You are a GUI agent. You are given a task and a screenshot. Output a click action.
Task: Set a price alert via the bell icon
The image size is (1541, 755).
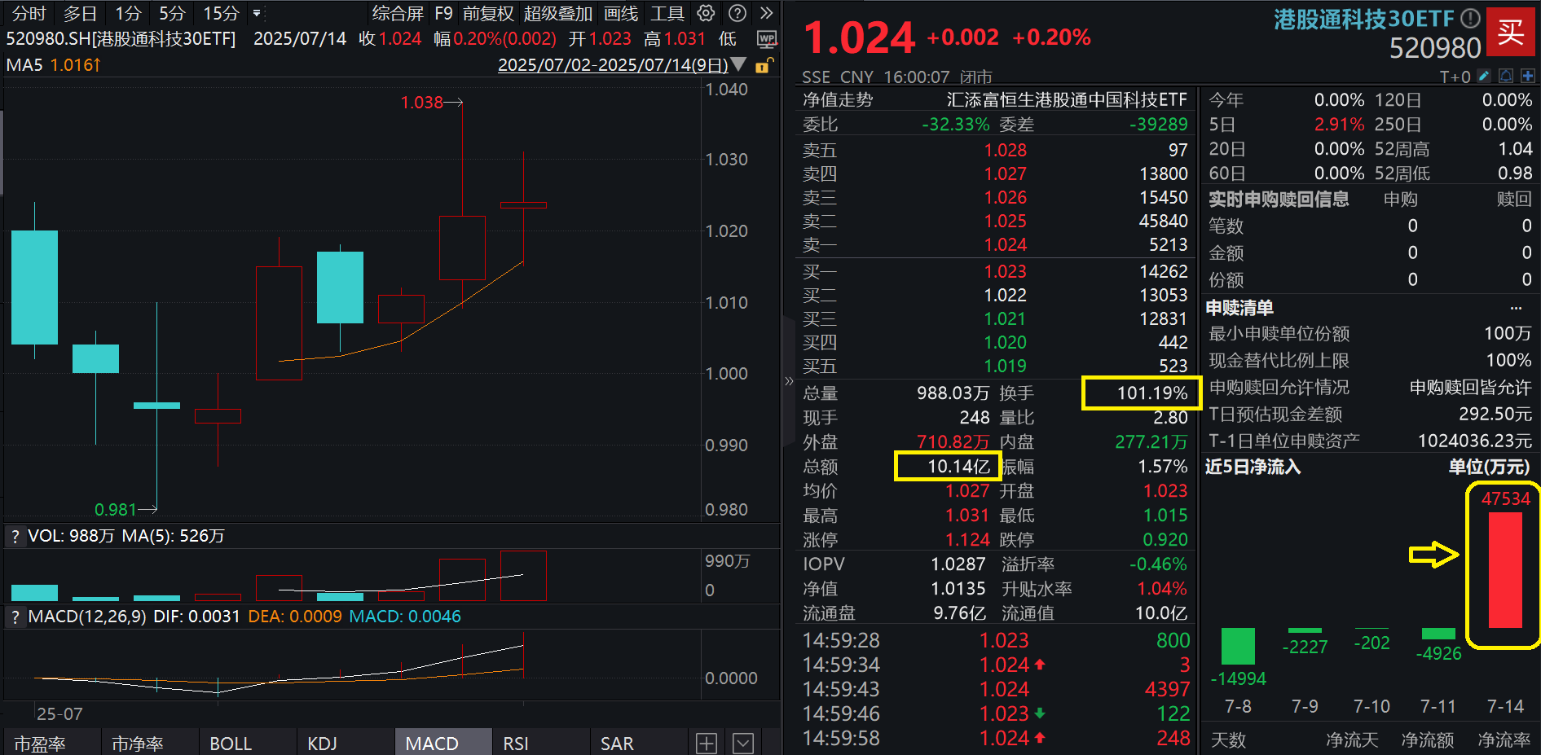click(1504, 75)
